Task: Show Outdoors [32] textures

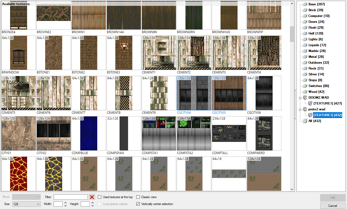Action: 319,63
